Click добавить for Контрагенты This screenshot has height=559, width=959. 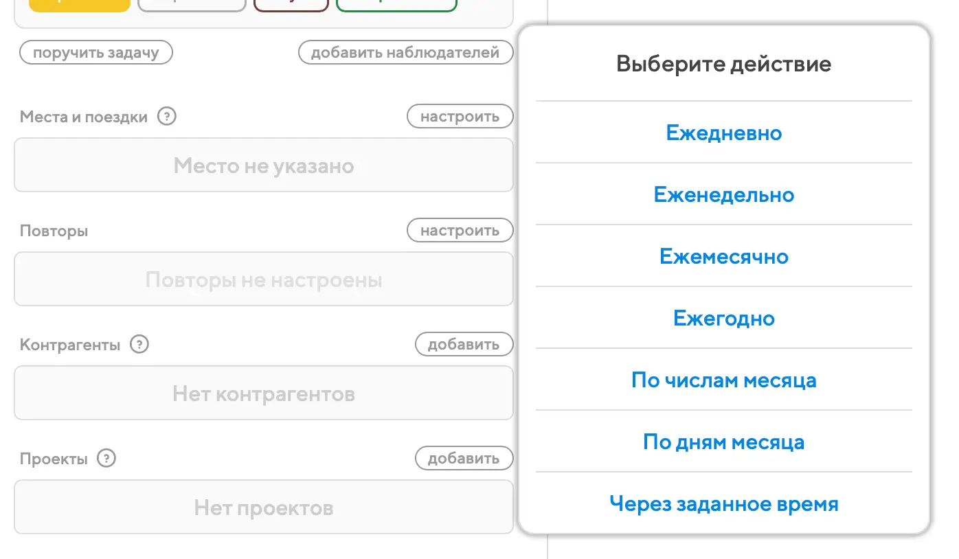click(x=464, y=344)
